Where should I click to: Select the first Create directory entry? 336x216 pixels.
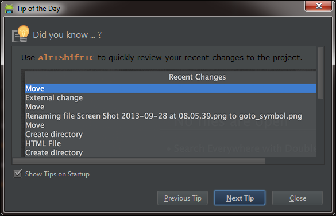tap(54, 134)
